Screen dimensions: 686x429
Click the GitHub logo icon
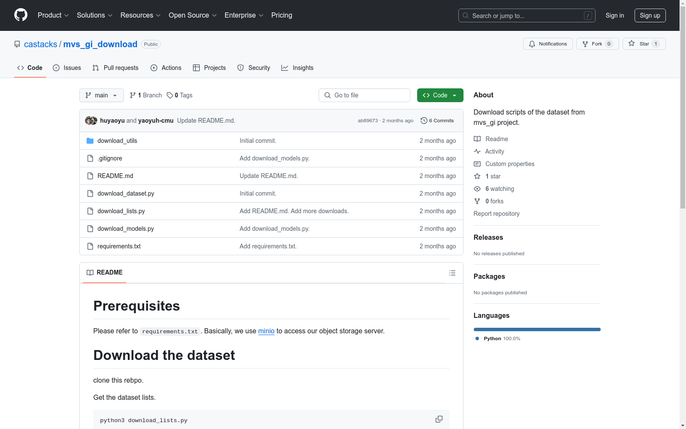click(21, 15)
